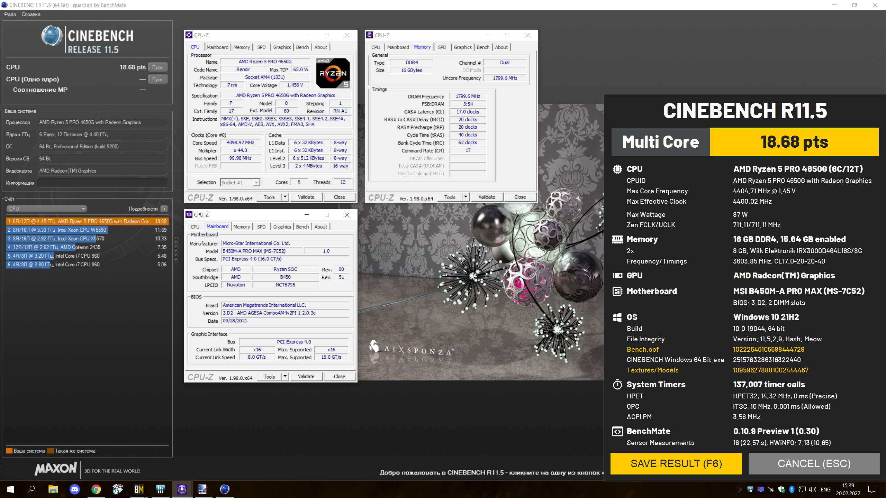Click Validate in CPU-Z Mainboard window
This screenshot has height=498, width=886.
coord(306,376)
